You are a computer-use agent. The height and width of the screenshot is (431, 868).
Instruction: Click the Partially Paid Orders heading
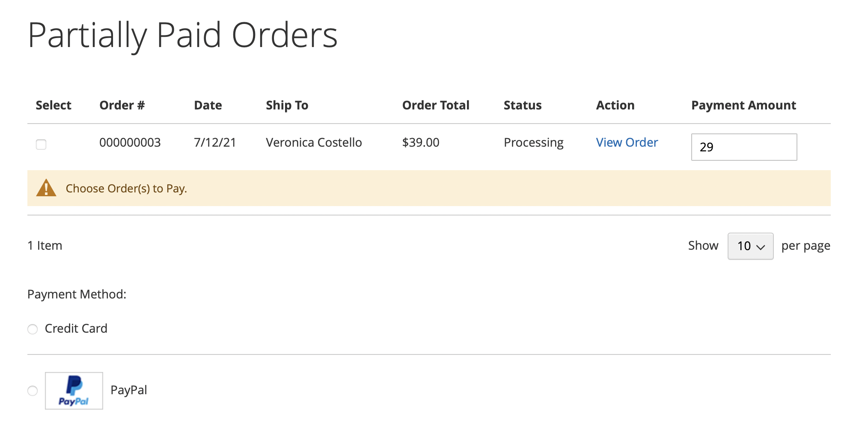coord(183,35)
